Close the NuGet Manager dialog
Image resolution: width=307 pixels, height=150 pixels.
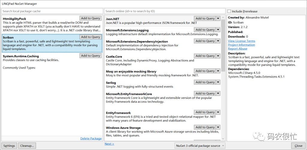coord(298,146)
